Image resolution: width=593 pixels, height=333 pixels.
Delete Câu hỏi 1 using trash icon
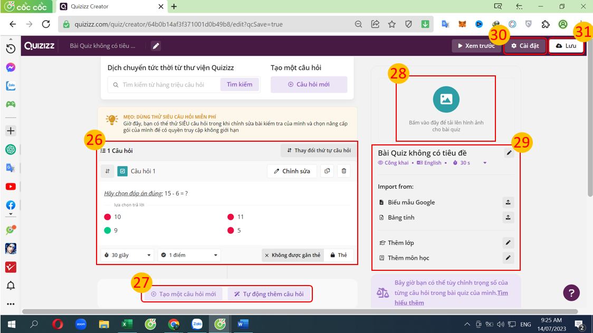(344, 171)
